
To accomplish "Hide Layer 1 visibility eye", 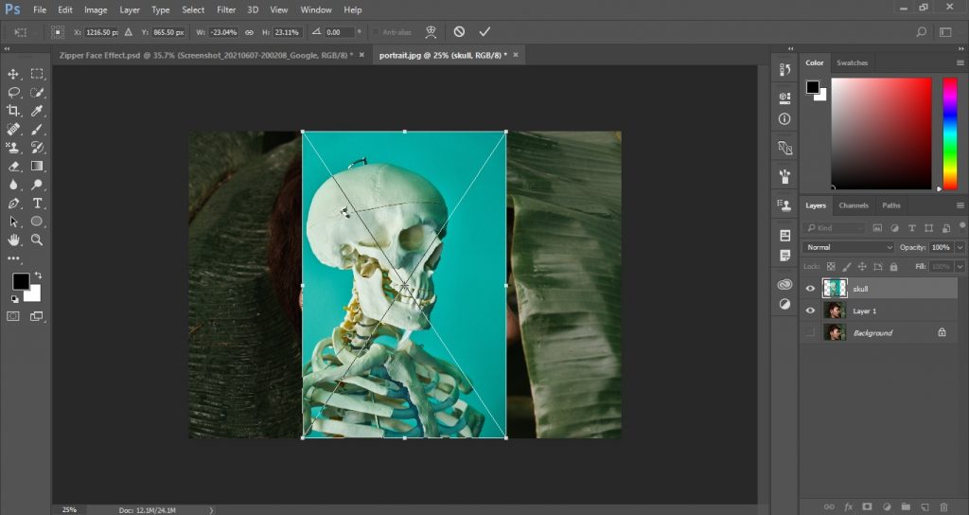I will [x=810, y=311].
